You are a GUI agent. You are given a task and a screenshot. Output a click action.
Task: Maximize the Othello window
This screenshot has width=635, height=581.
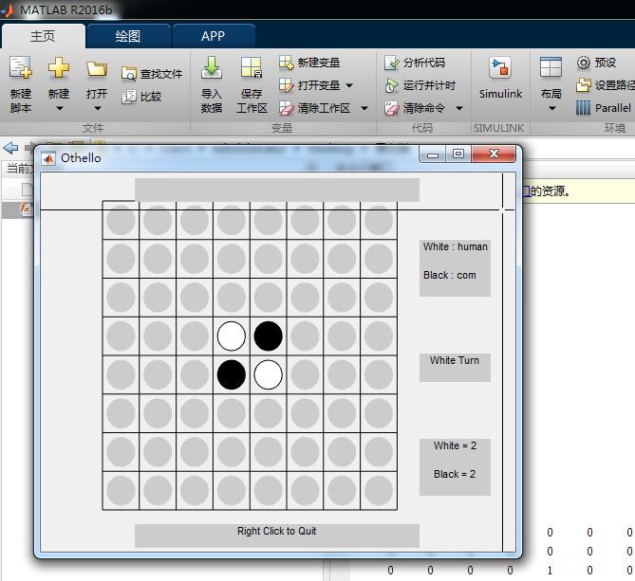(458, 154)
